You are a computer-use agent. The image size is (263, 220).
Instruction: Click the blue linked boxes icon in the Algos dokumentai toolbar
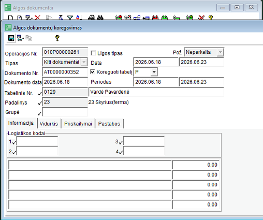137,18
